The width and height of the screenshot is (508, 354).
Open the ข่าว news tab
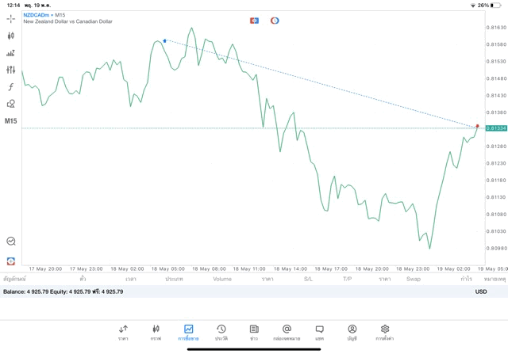[254, 332]
